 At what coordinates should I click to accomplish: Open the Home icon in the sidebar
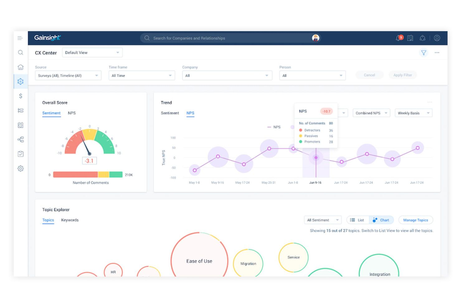(x=21, y=67)
